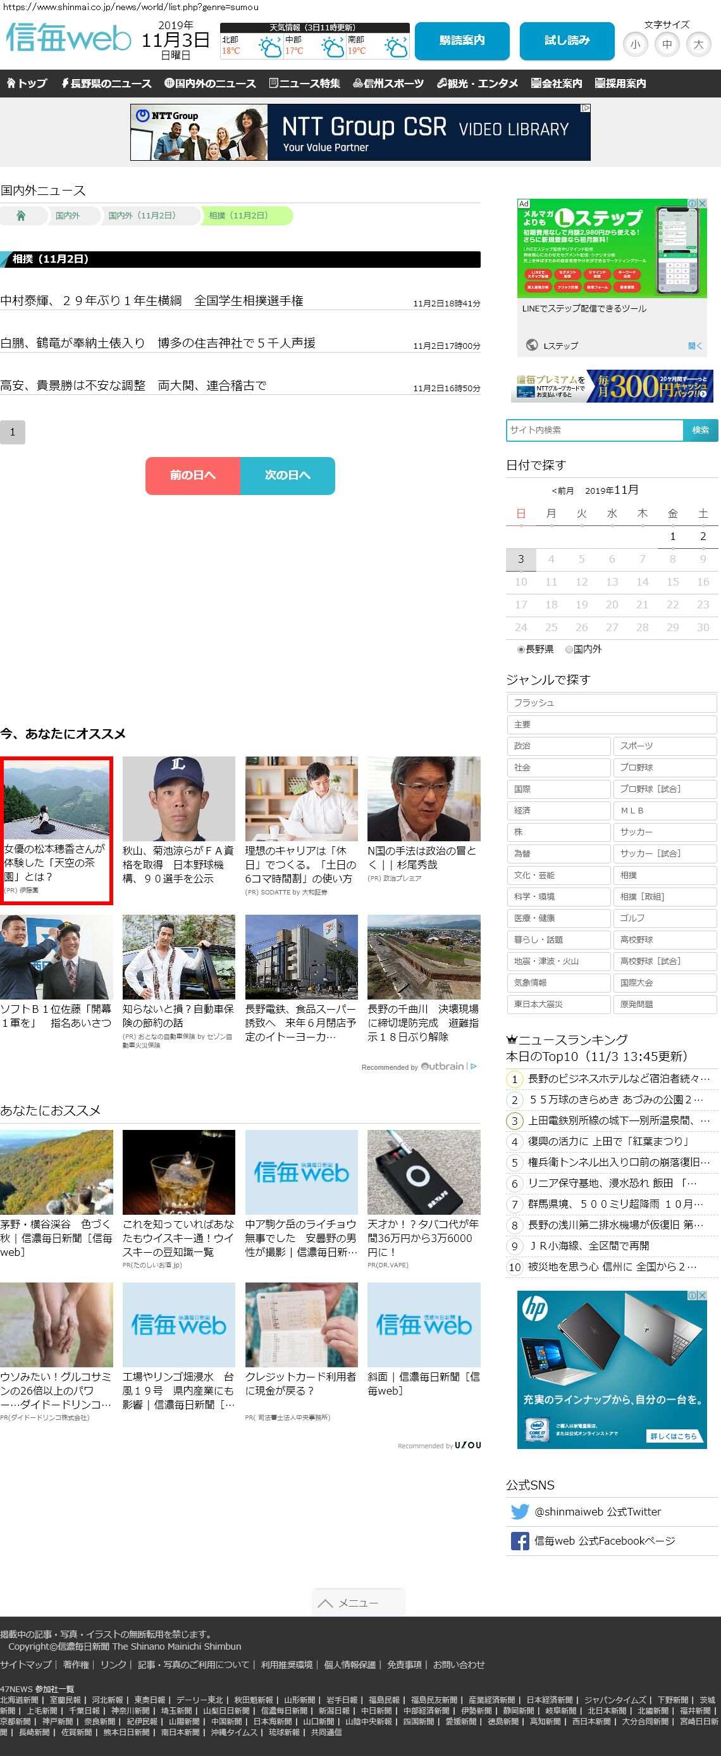Open the official Facebook page icon
The image size is (721, 1756).
pos(519,1541)
